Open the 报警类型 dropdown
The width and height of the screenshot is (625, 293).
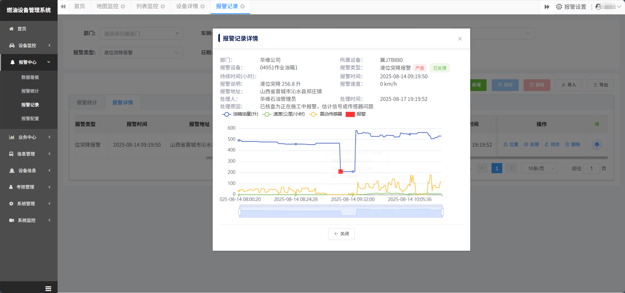coord(141,53)
